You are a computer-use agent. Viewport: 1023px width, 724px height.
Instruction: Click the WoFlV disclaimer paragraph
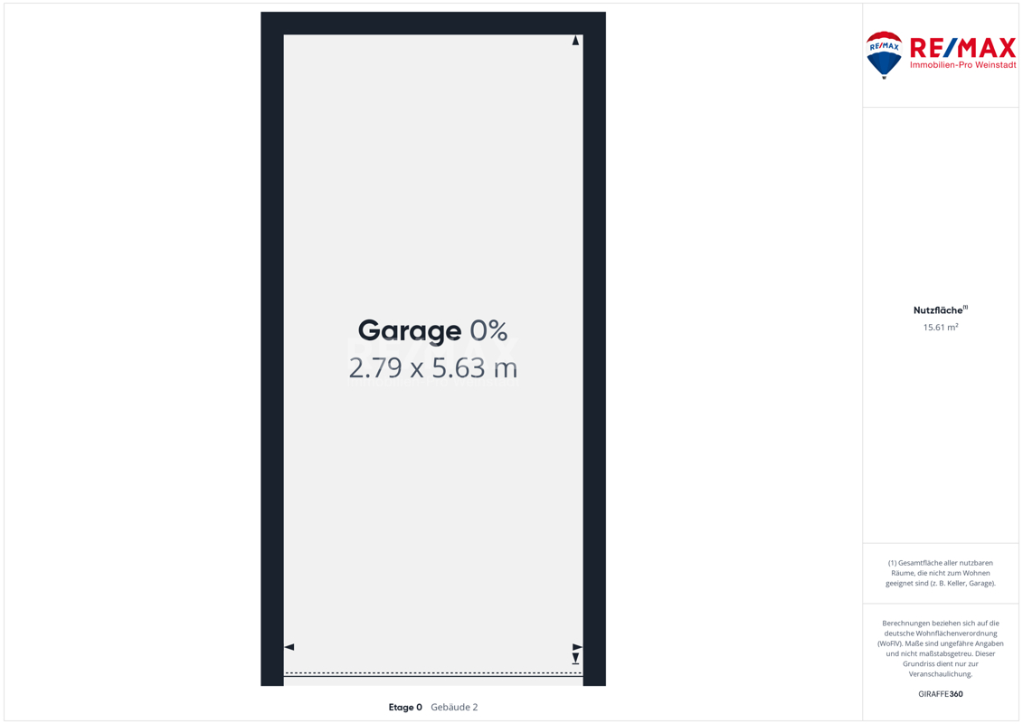tap(940, 648)
